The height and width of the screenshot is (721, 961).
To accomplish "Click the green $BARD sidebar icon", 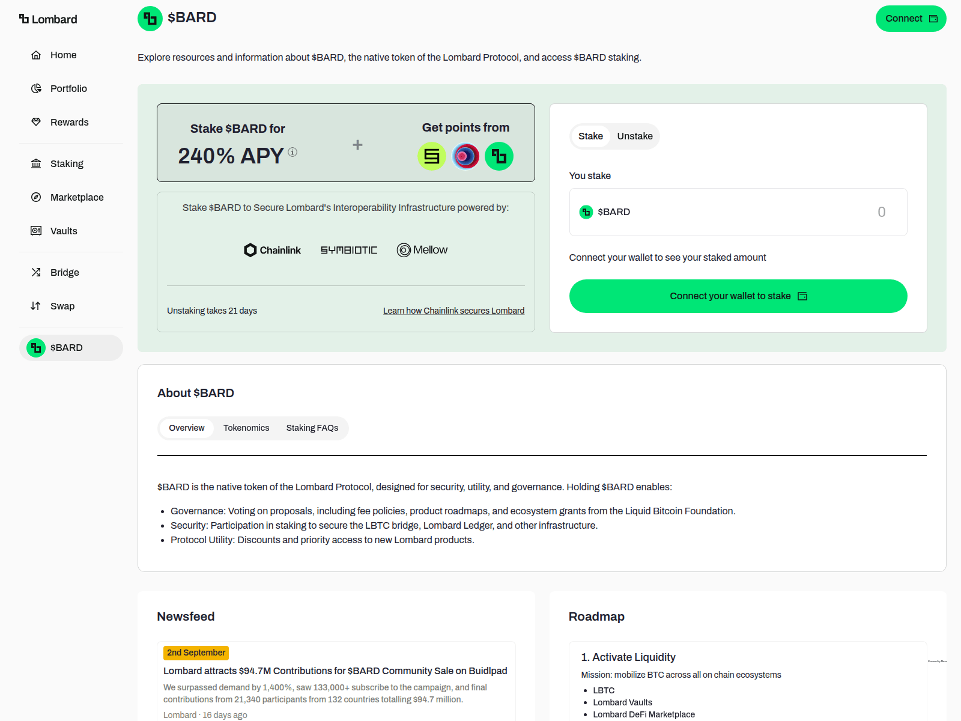I will [36, 348].
